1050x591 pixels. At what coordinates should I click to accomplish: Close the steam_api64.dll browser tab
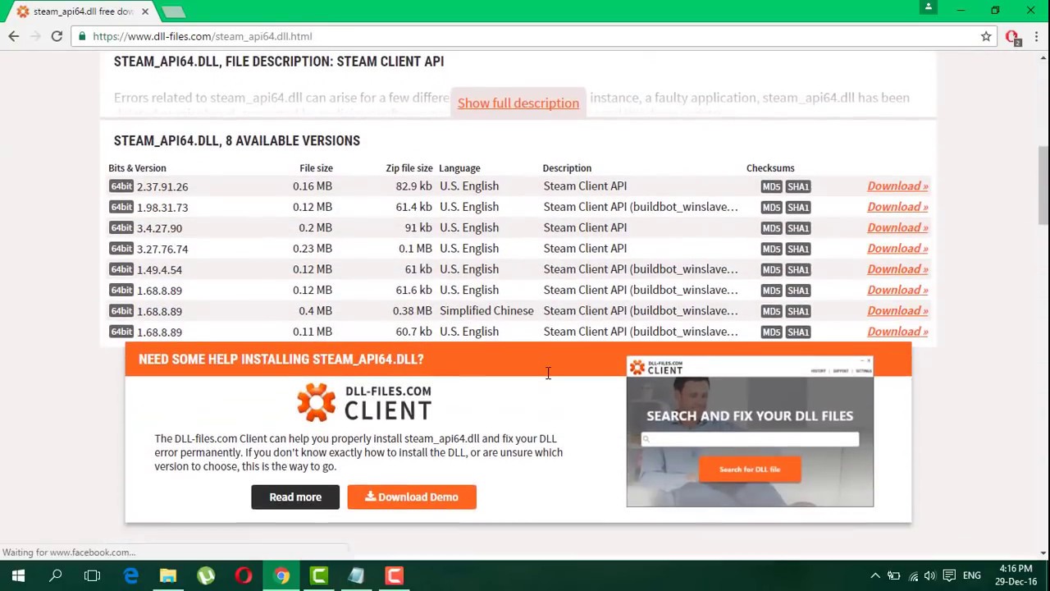(145, 11)
